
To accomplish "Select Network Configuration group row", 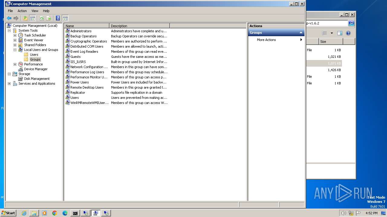I will 116,67.
